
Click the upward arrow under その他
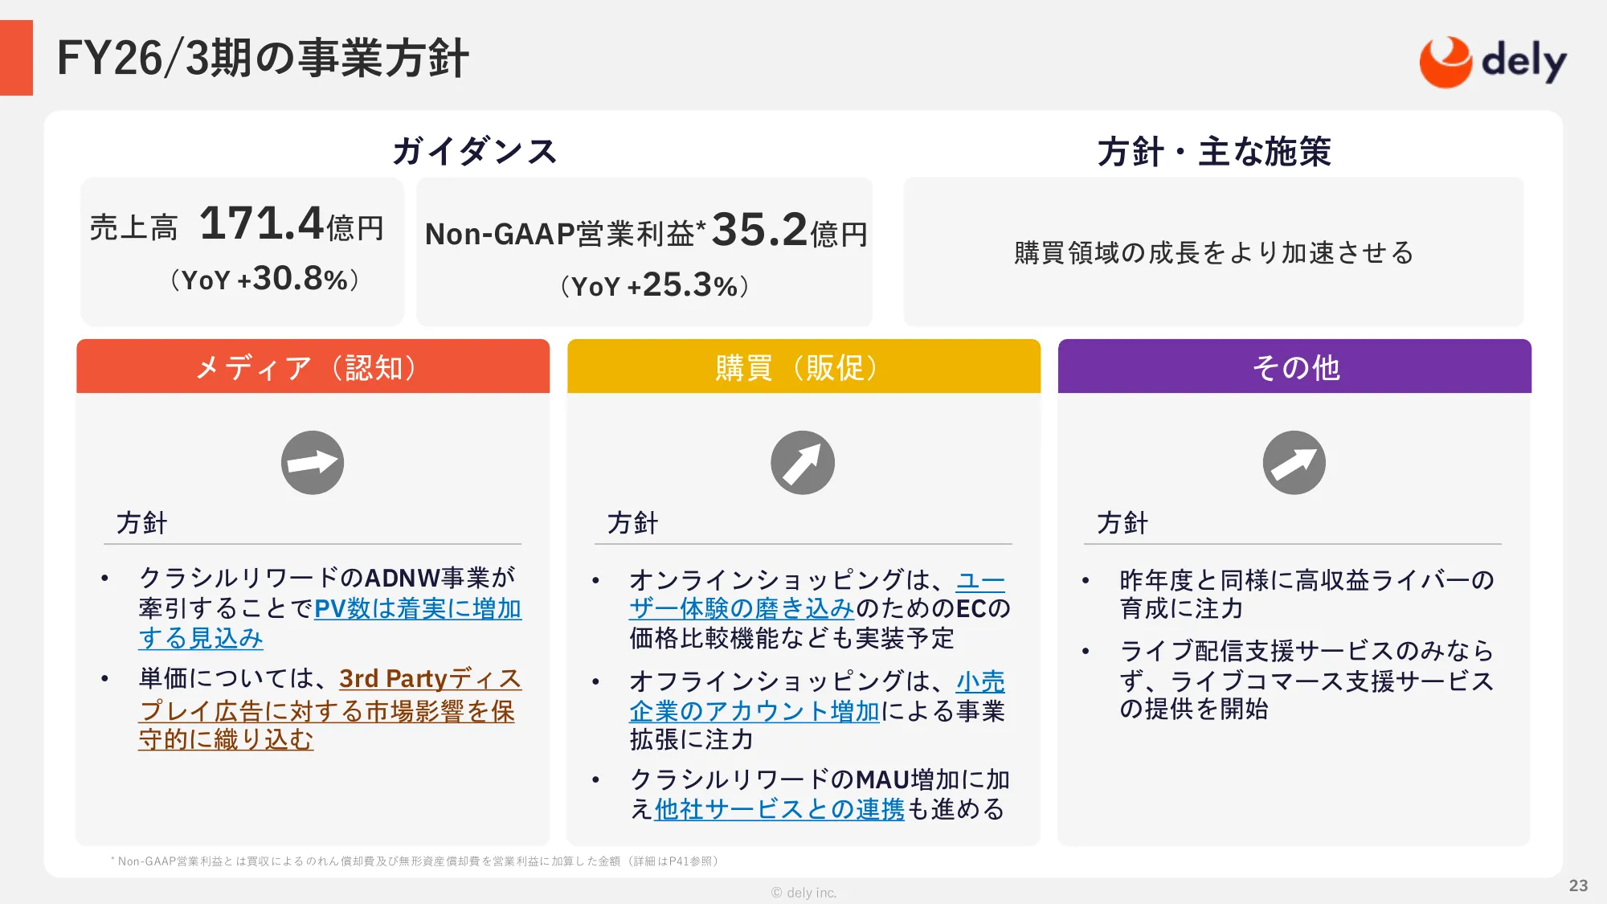[x=1294, y=463]
